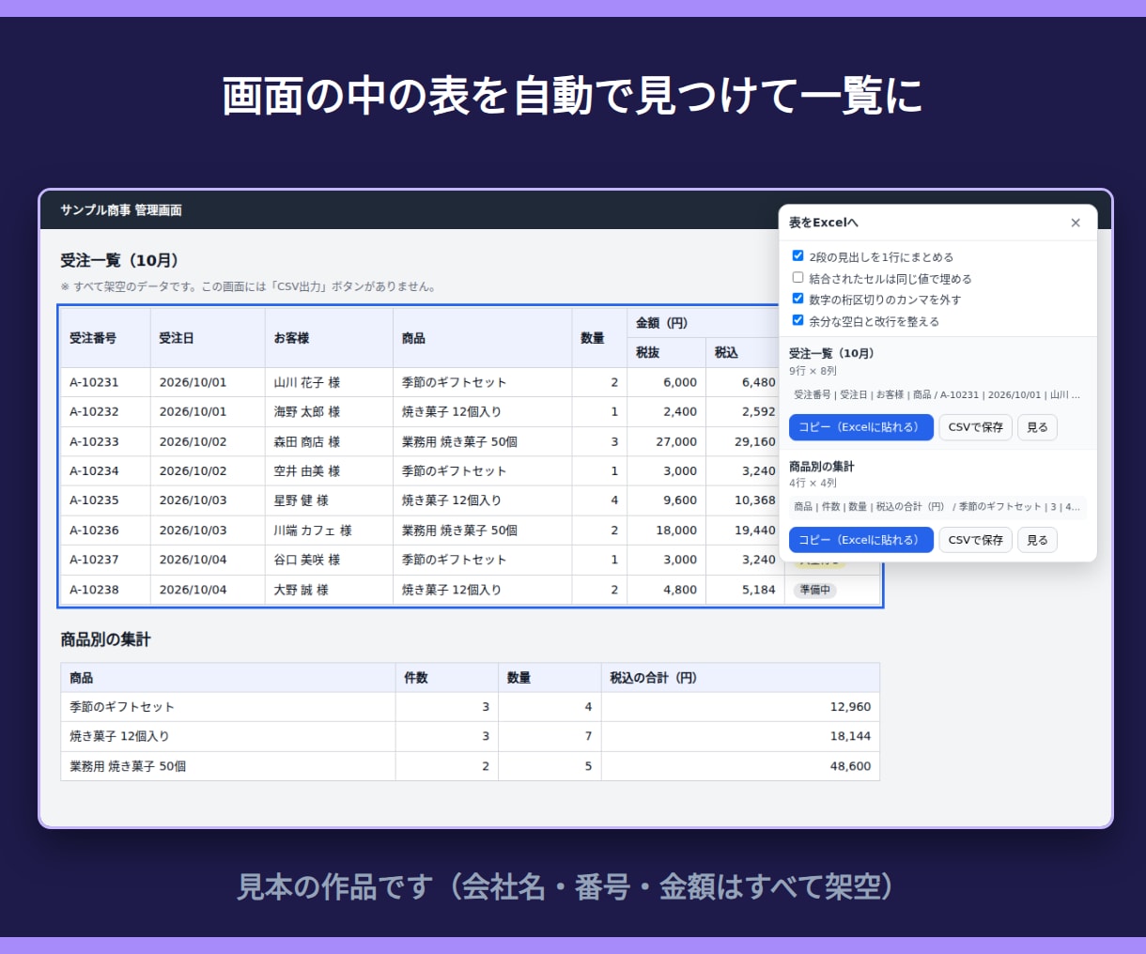The image size is (1146, 954).
Task: Save 受注一覧（10月）table as CSV
Action: (976, 427)
